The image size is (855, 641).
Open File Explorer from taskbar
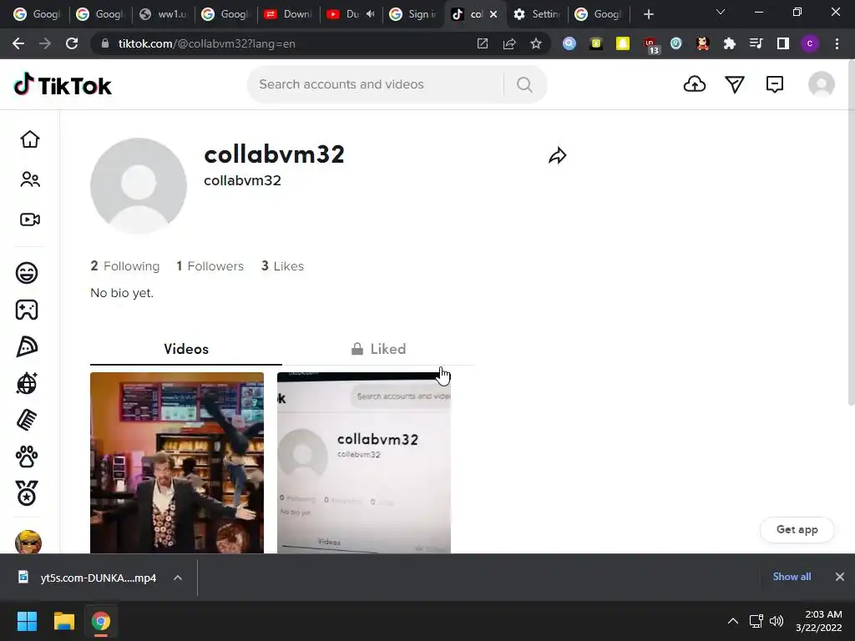point(63,621)
